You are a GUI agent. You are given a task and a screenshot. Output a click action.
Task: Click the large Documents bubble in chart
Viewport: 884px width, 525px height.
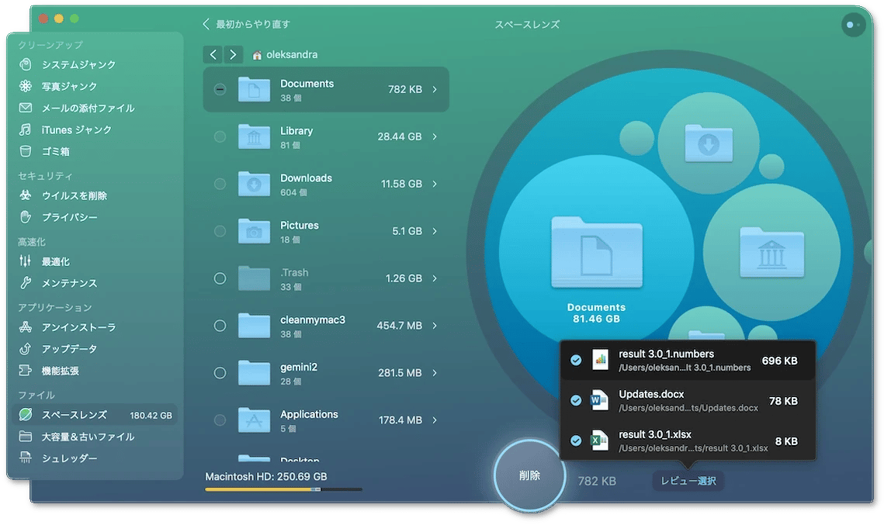point(597,252)
